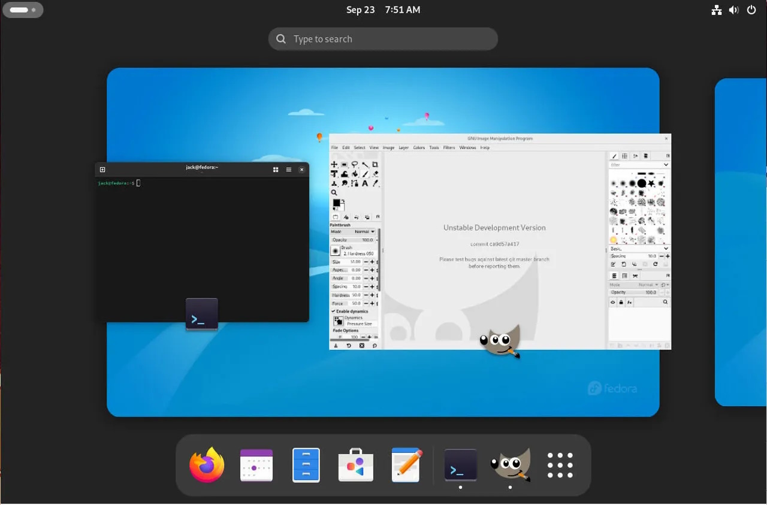This screenshot has width=767, height=505.
Task: Click the new tab button in terminal
Action: [102, 170]
